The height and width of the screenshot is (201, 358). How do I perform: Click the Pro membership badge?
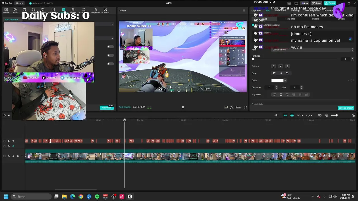[305, 3]
